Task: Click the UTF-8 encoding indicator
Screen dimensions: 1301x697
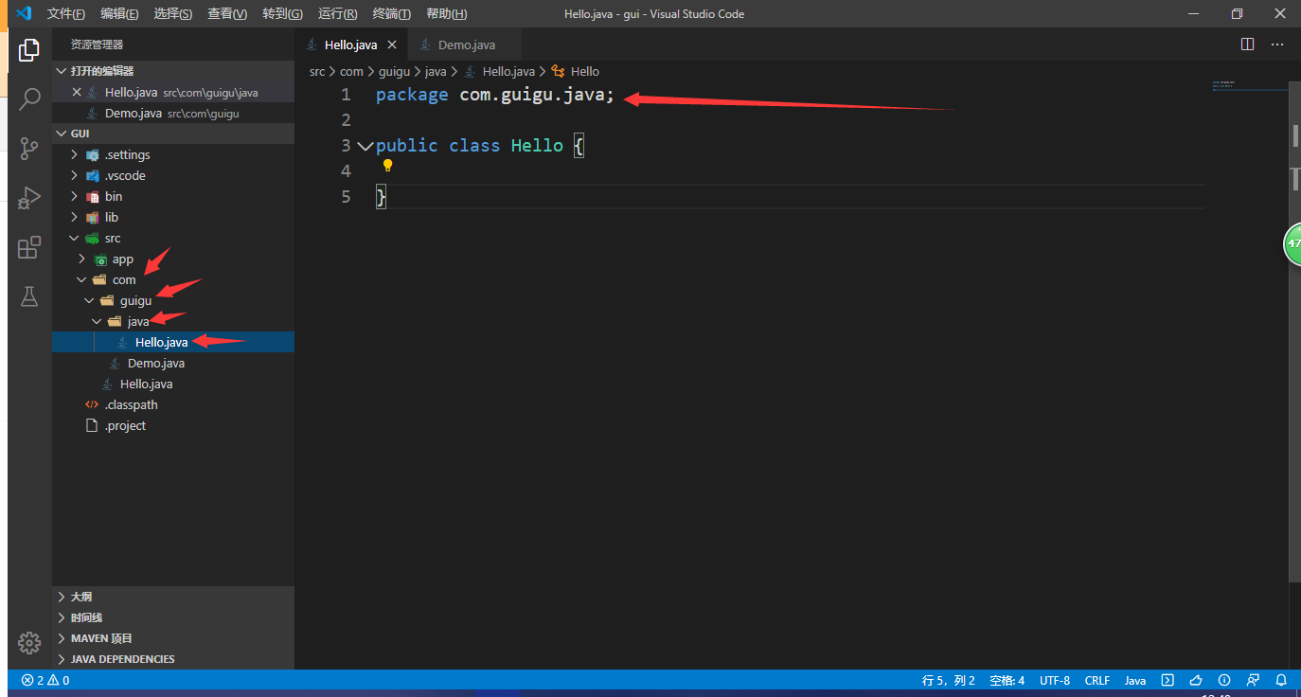Action: [1055, 680]
